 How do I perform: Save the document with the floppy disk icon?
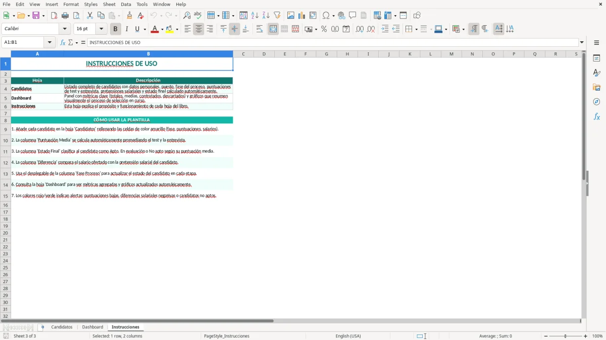(36, 16)
